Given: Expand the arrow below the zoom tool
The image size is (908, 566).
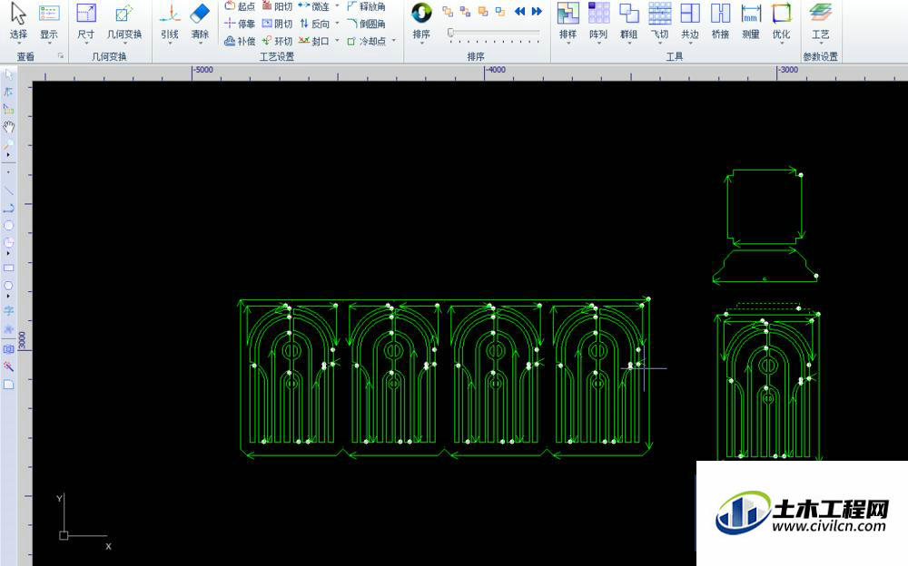Looking at the screenshot, I should (8, 155).
